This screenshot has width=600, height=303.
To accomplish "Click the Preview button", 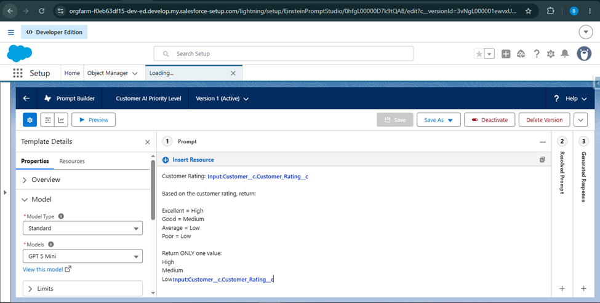I will coord(94,120).
